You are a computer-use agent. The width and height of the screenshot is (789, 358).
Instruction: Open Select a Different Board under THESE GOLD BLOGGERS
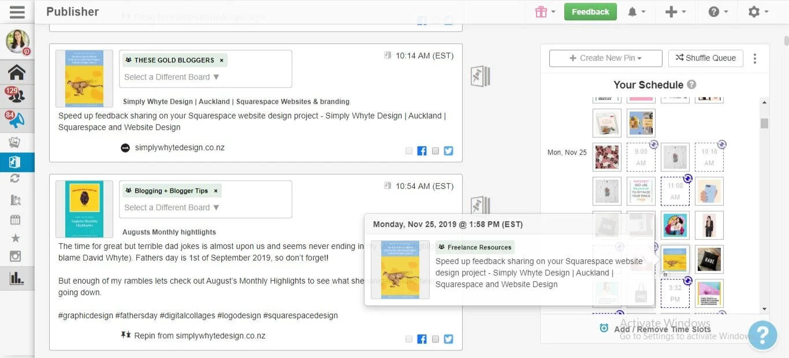point(172,77)
